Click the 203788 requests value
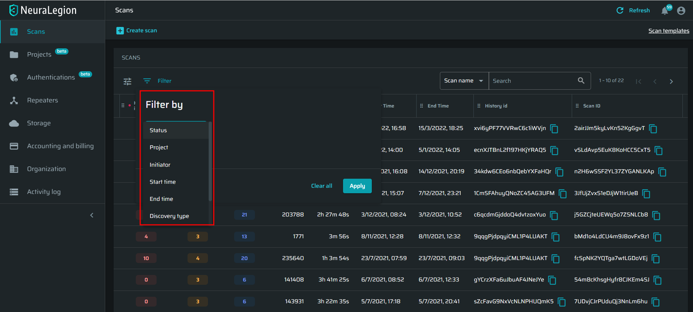This screenshot has height=312, width=693. click(x=293, y=215)
